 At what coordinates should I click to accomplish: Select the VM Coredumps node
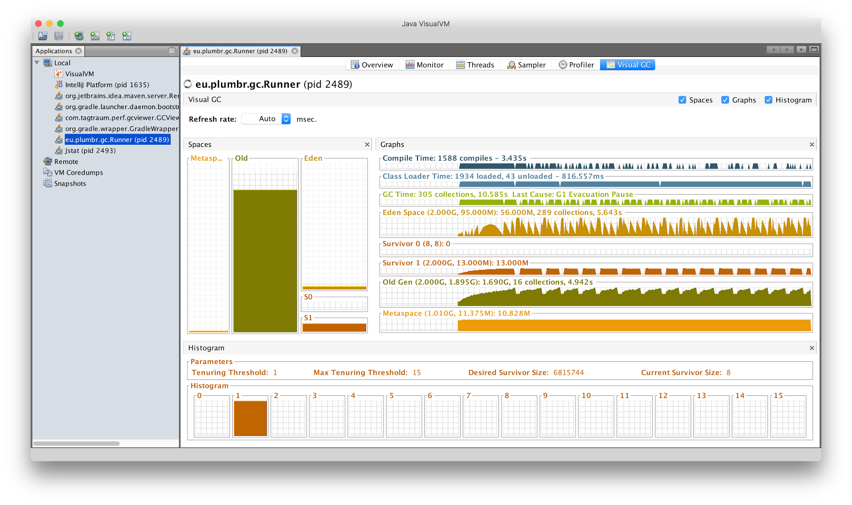[78, 172]
